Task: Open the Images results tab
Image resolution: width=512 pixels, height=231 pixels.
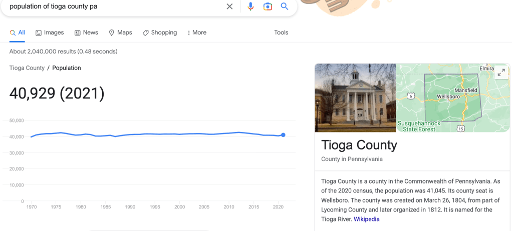Action: point(50,32)
